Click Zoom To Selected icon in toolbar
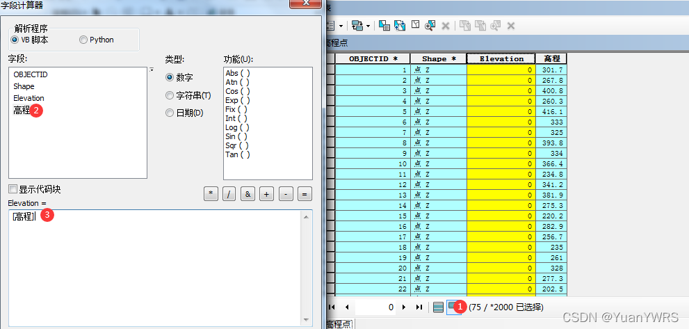689x329 pixels. (x=430, y=26)
